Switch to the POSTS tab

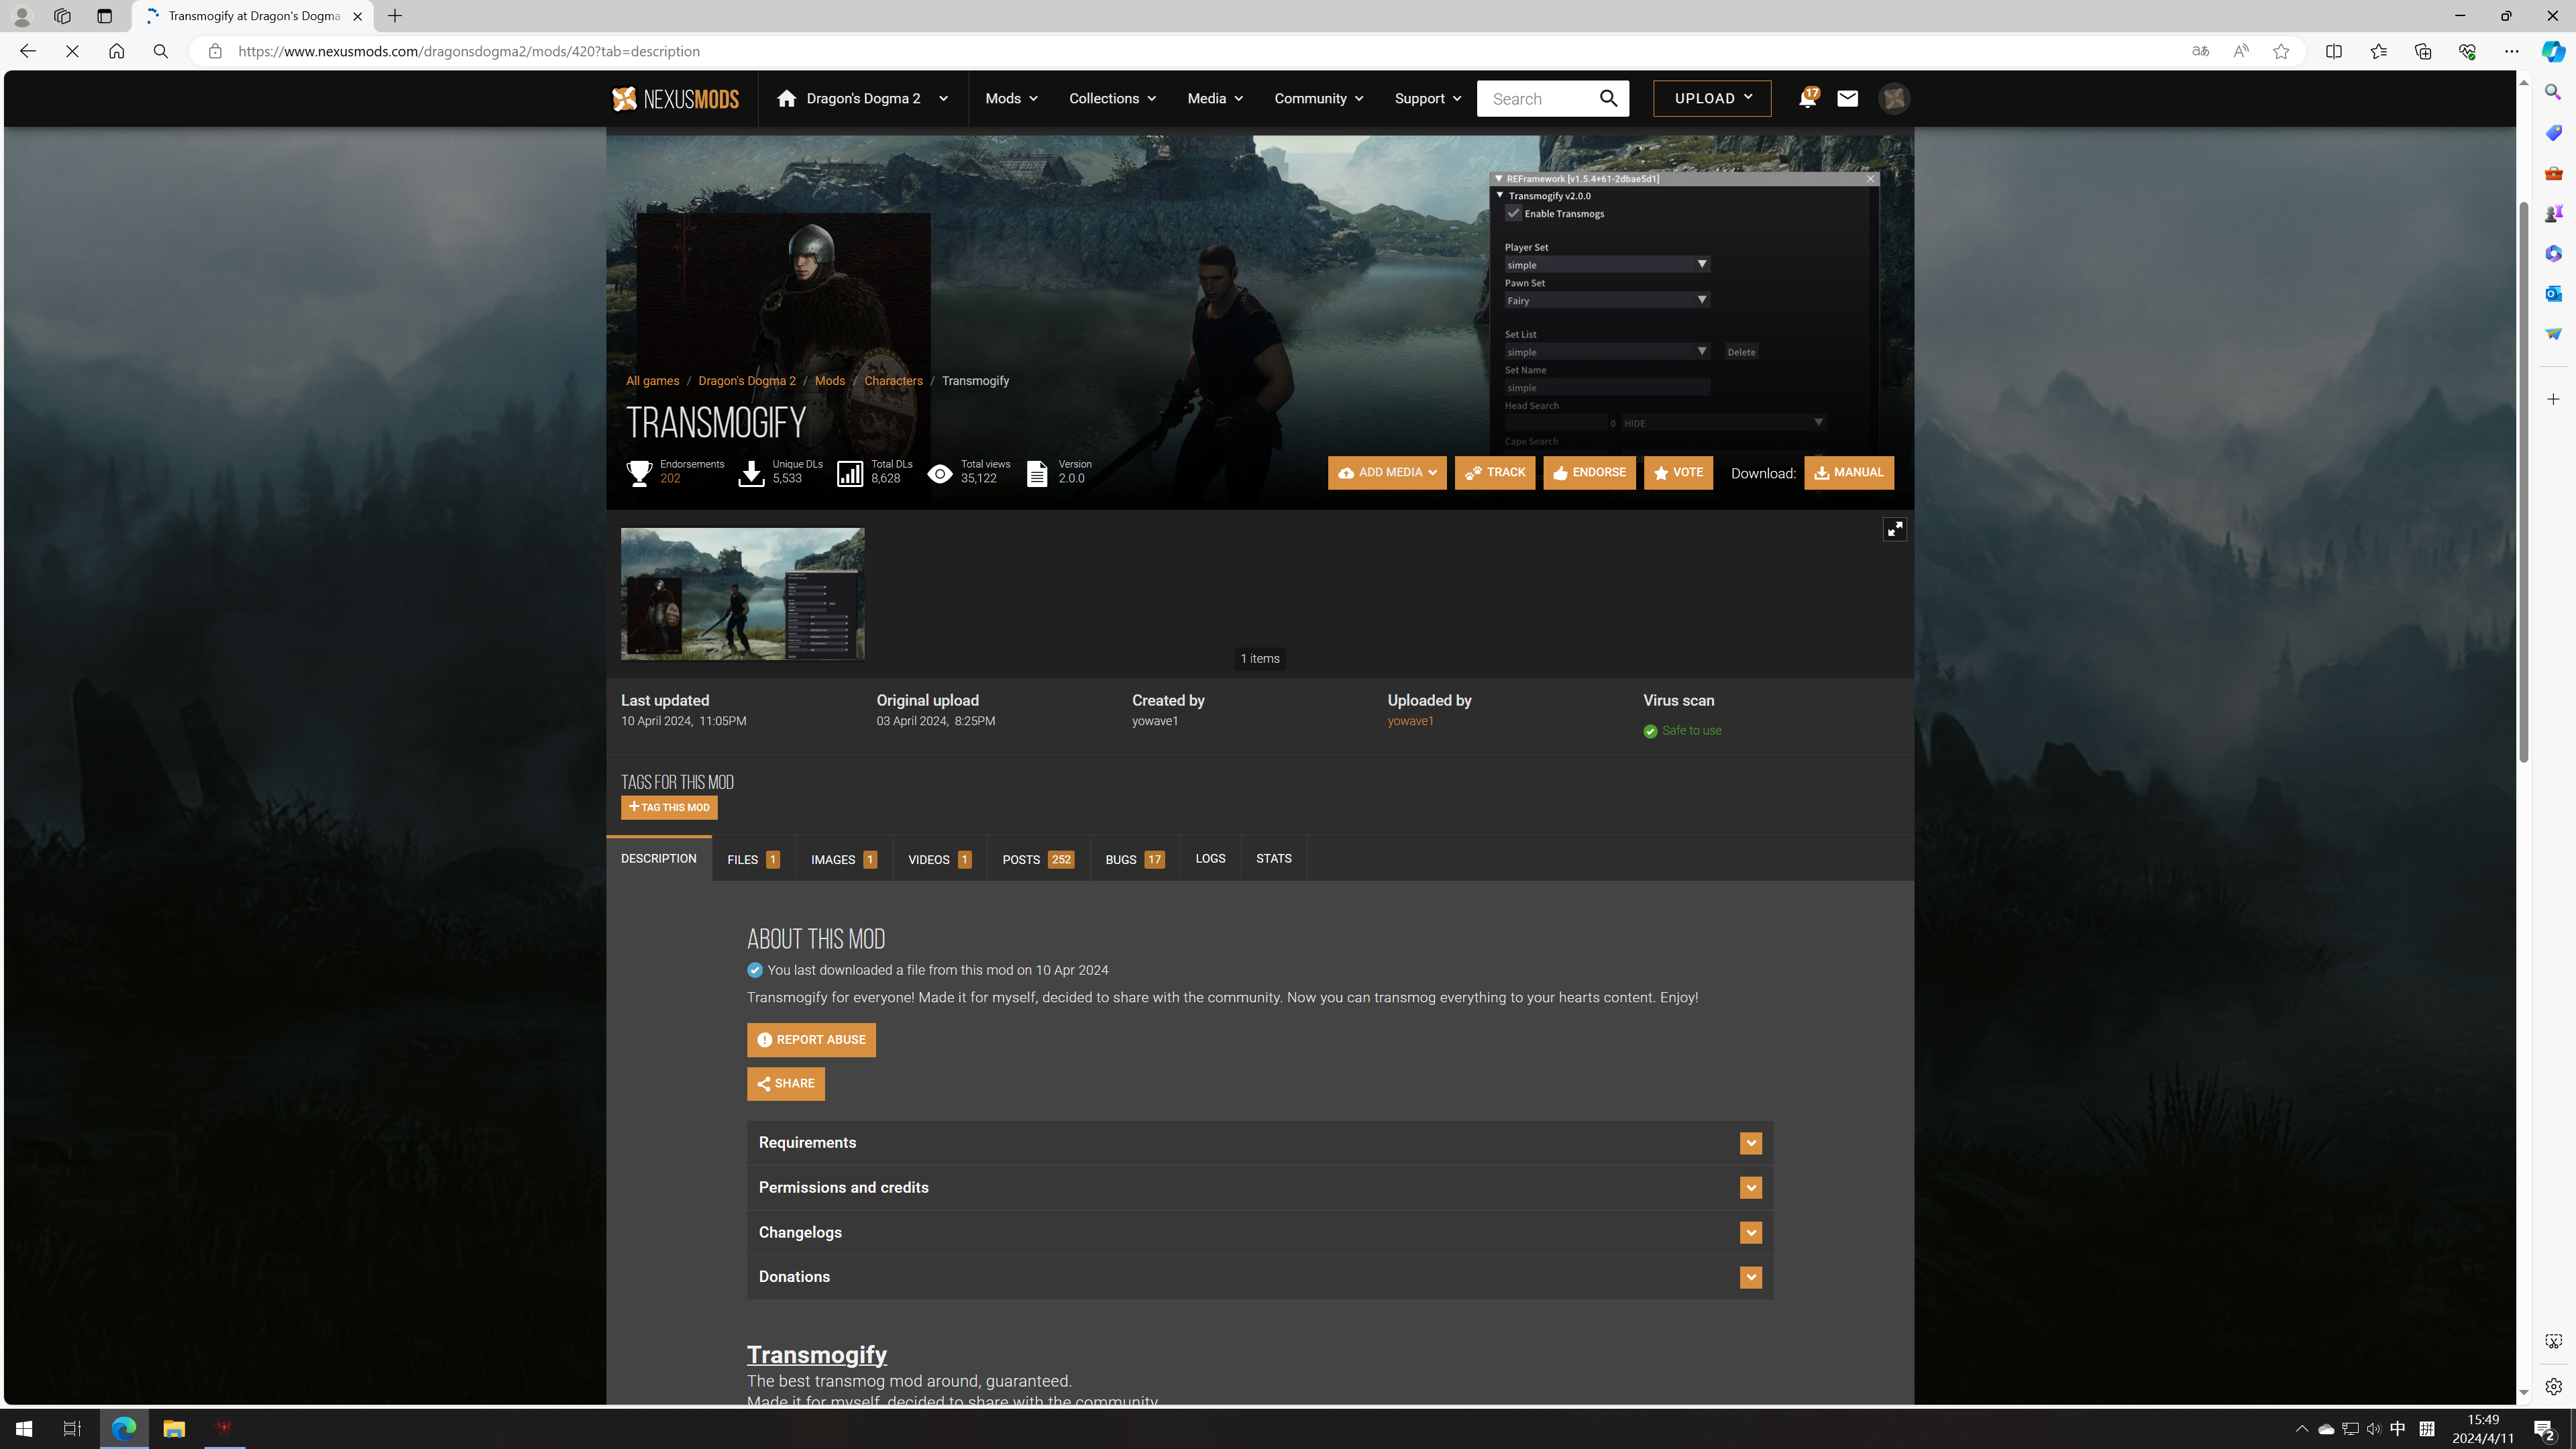[1038, 859]
